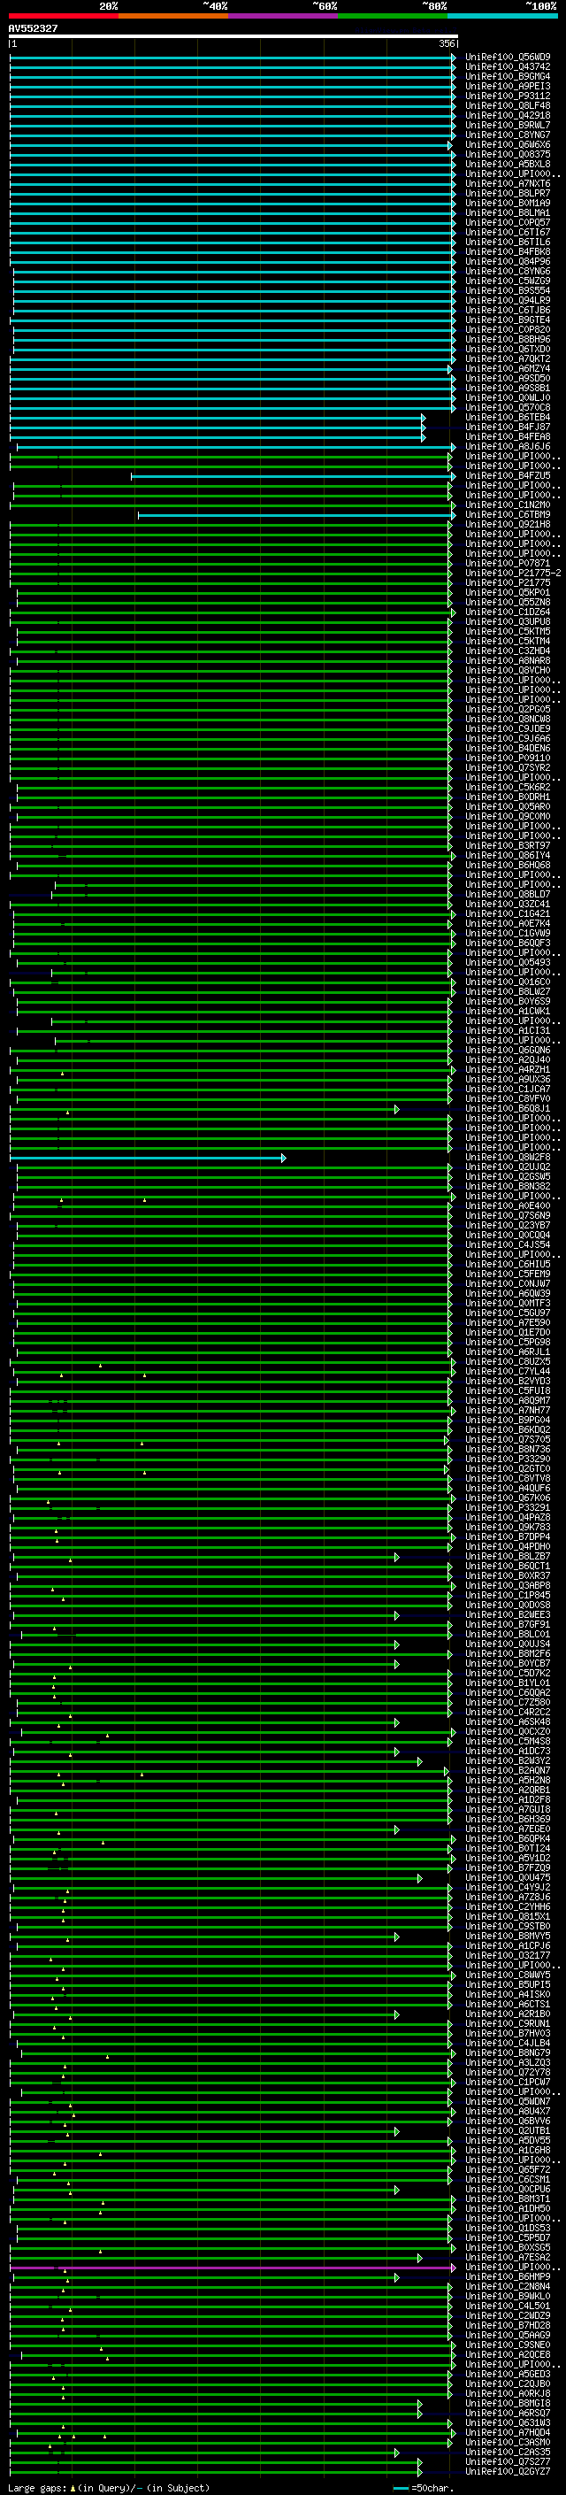Select label UniRef100_P07871

coord(507,563)
